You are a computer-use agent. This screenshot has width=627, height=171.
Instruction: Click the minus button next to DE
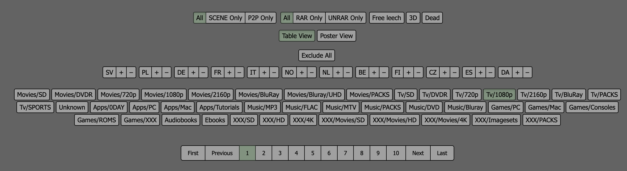point(203,73)
